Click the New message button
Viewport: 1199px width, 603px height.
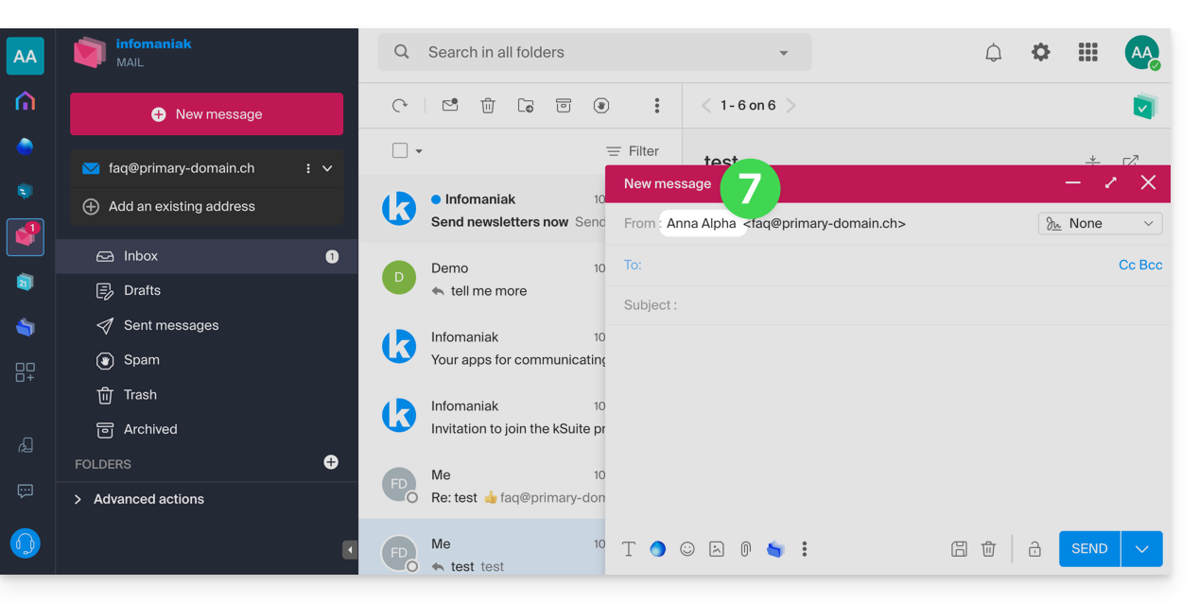coord(206,114)
